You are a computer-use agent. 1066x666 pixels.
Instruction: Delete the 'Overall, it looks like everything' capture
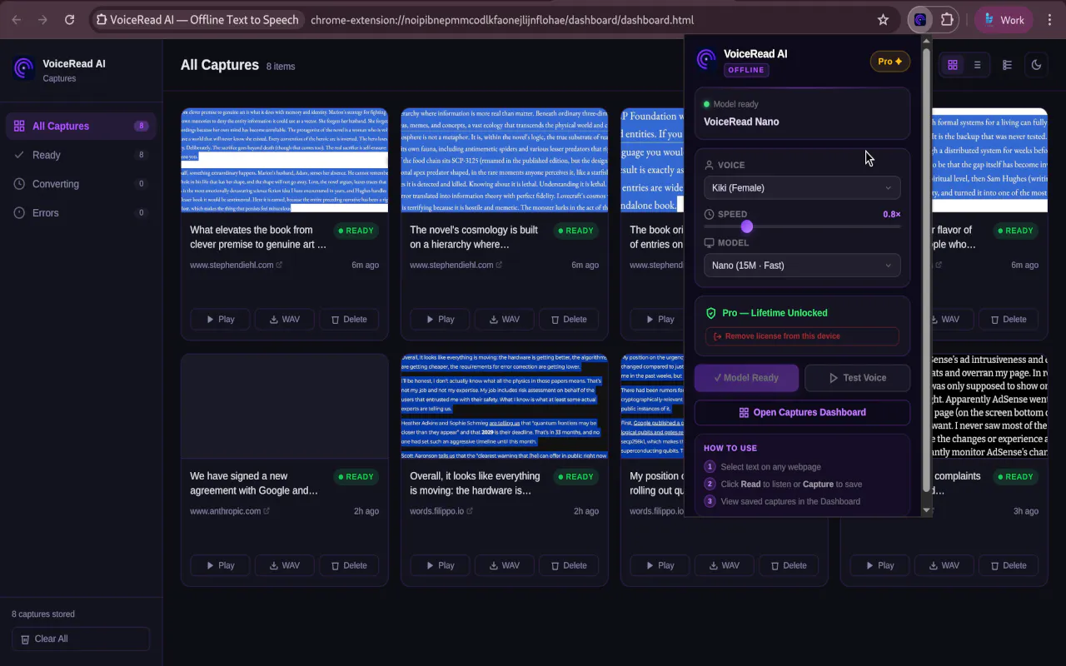pyautogui.click(x=569, y=565)
